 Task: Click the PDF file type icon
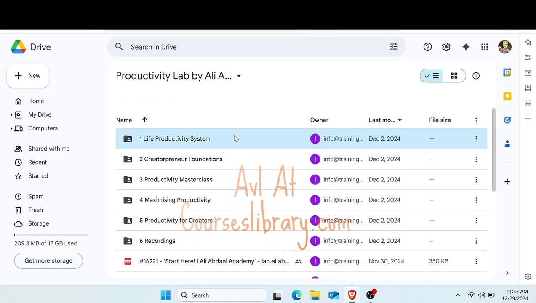[128, 261]
